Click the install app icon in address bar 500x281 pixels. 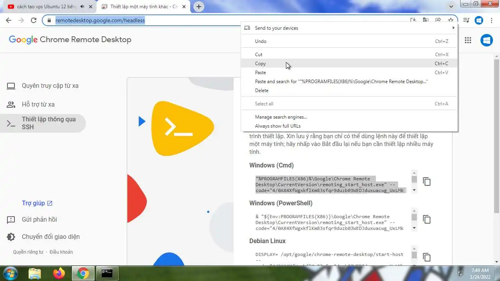point(413,20)
